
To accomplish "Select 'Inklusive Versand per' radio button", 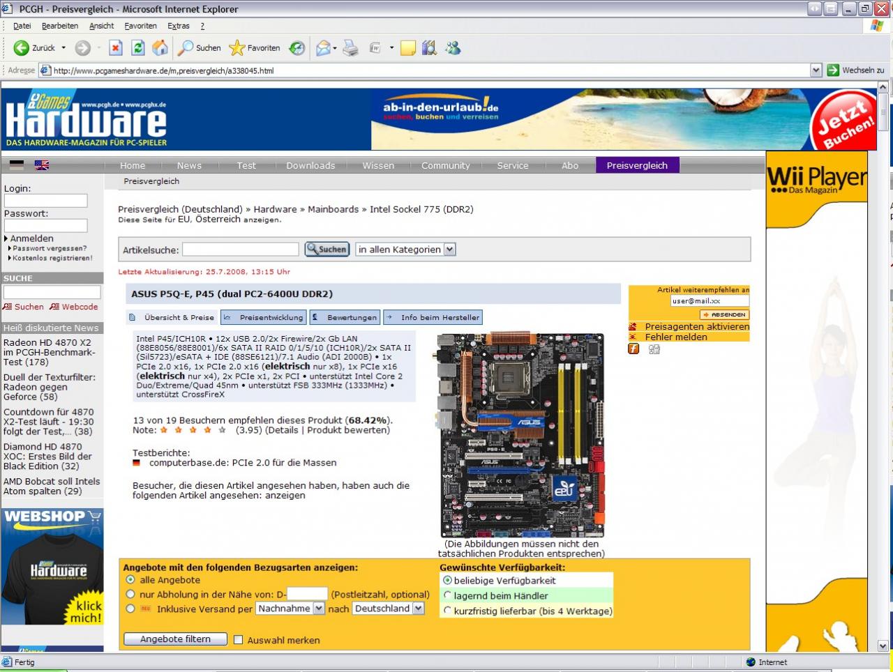I will (130, 609).
